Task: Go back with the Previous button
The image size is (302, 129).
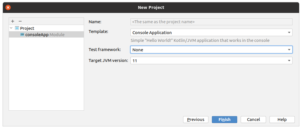Action: [x=196, y=120]
